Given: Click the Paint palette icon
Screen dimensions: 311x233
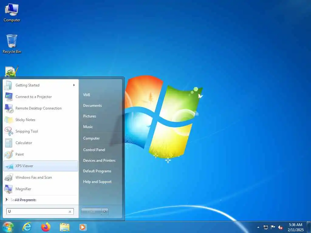Looking at the screenshot, I should (9, 154).
